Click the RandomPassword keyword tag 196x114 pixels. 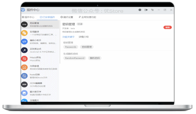(x=75, y=58)
